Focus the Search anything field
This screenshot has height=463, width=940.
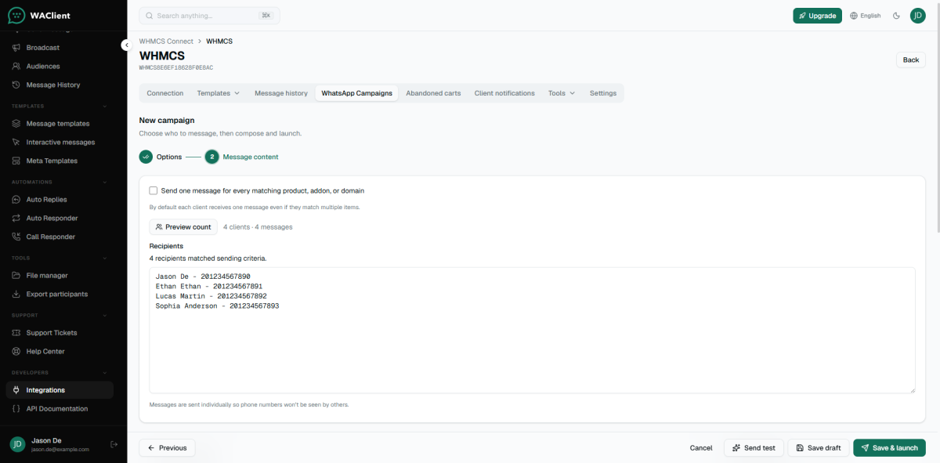pyautogui.click(x=209, y=16)
